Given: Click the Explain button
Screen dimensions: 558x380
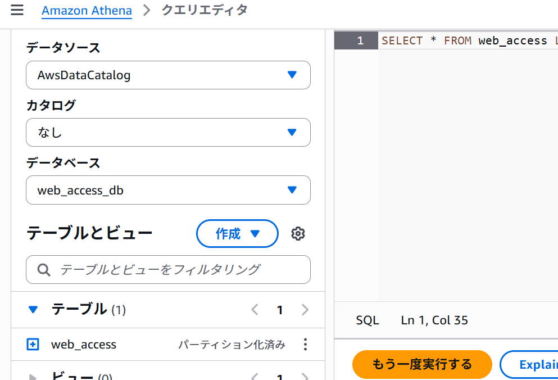Looking at the screenshot, I should pos(529,365).
